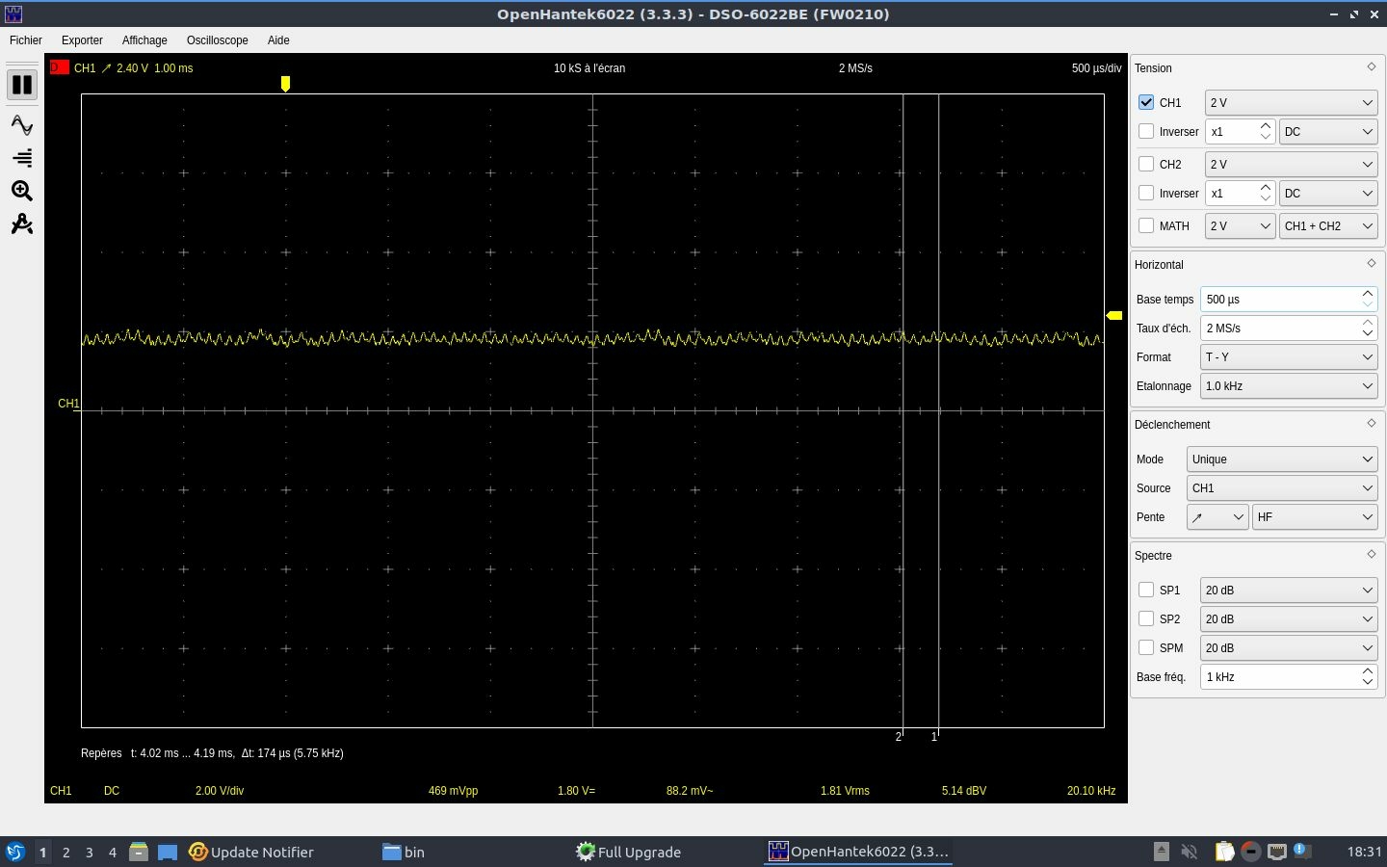Disable the CH1 channel checkbox
Viewport: 1387px width, 867px height.
1146,102
